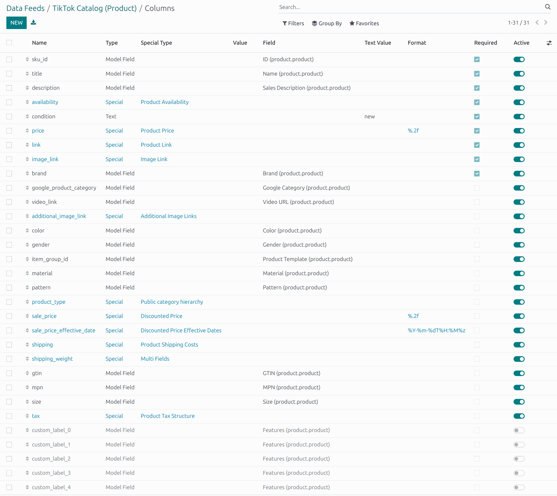Enable the Active toggle for custom_label_0
This screenshot has height=496, width=557.
tap(519, 430)
